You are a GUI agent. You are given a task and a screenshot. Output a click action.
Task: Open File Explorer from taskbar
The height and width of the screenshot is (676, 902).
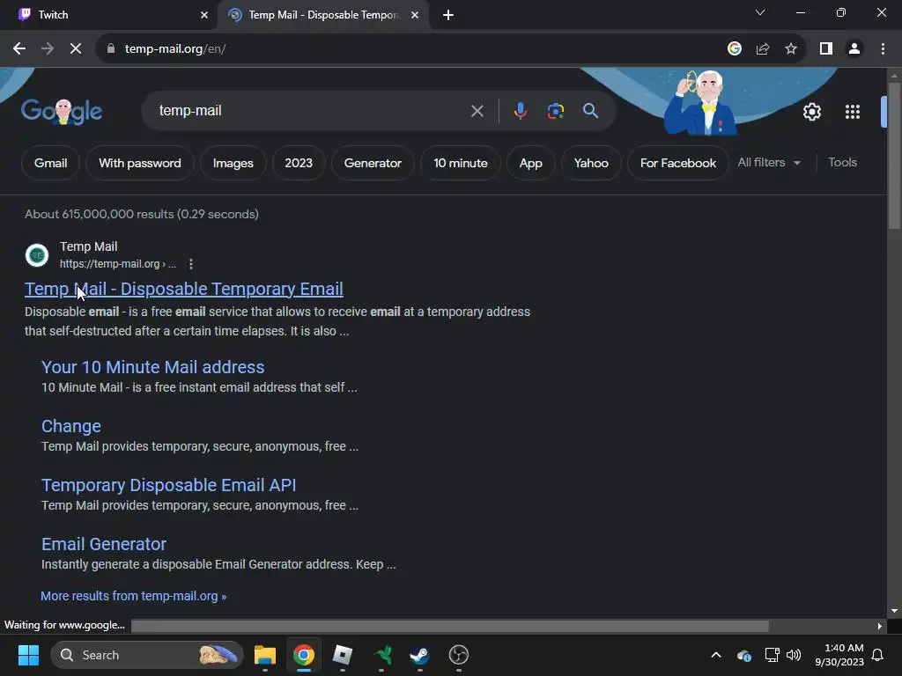point(265,655)
